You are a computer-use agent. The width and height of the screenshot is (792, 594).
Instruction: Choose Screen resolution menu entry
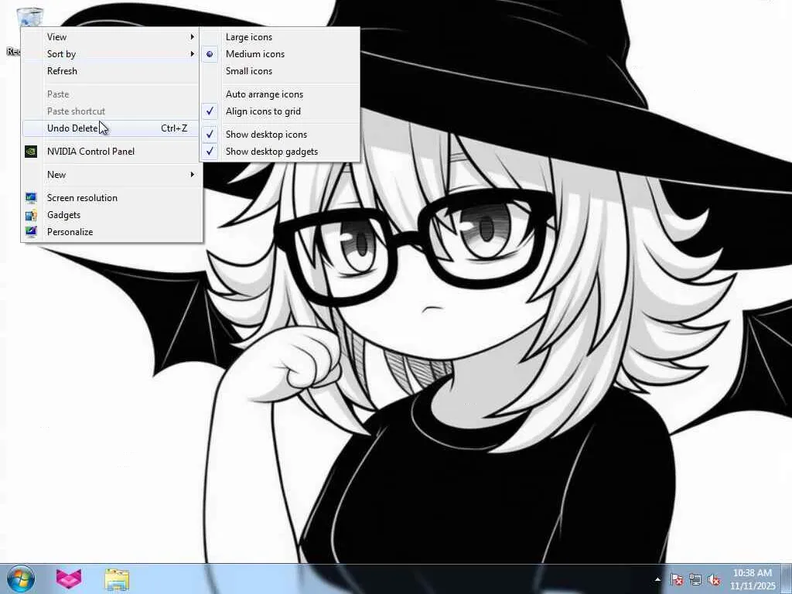point(111,198)
